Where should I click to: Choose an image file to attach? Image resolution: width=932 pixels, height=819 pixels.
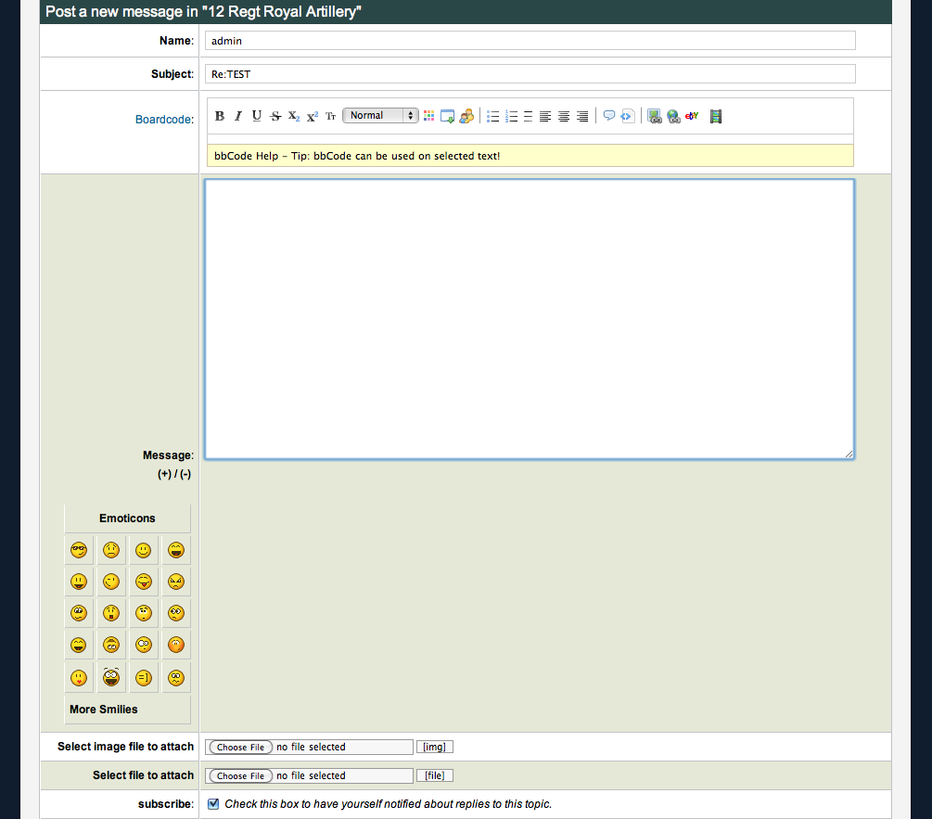240,748
